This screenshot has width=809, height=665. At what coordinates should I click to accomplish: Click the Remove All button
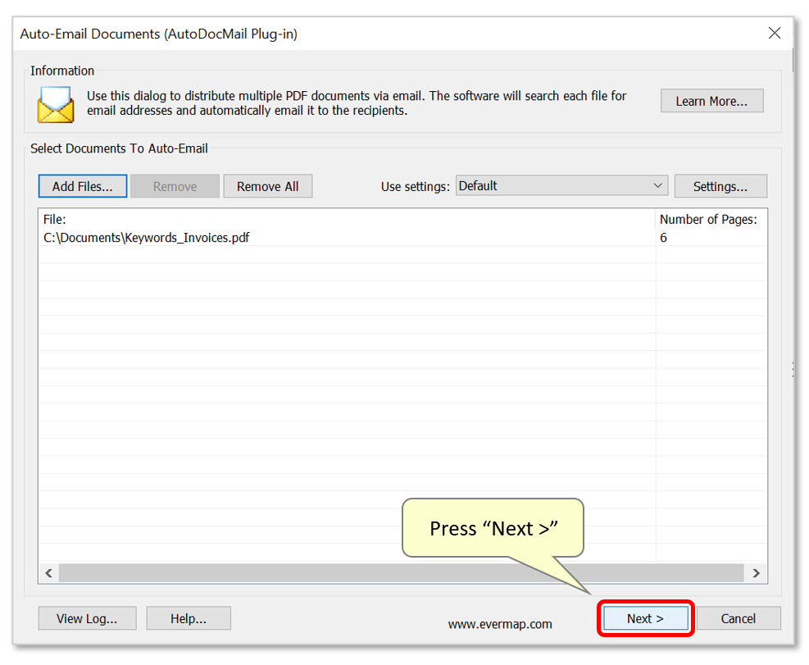pyautogui.click(x=268, y=185)
